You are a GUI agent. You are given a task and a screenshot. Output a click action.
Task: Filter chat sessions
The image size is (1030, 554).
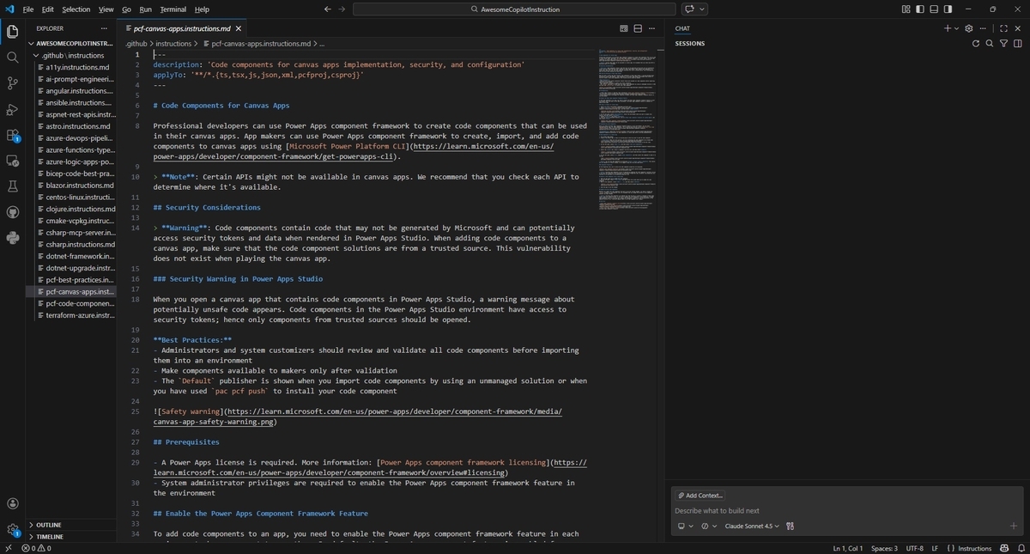point(1003,43)
